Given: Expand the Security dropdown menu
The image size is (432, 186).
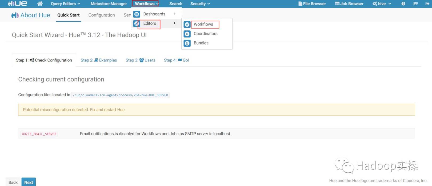Looking at the screenshot, I should coord(200,4).
